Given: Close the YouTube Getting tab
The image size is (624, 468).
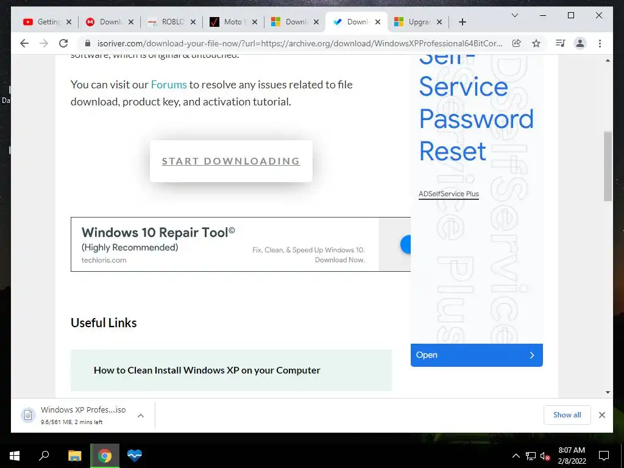Looking at the screenshot, I should coord(69,22).
